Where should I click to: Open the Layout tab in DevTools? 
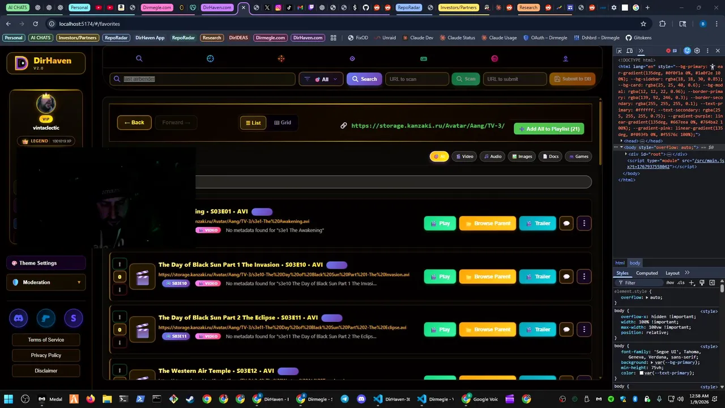tap(672, 273)
